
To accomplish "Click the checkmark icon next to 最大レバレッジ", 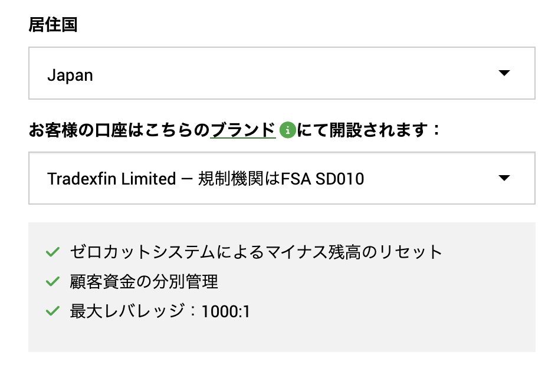I will 52,311.
